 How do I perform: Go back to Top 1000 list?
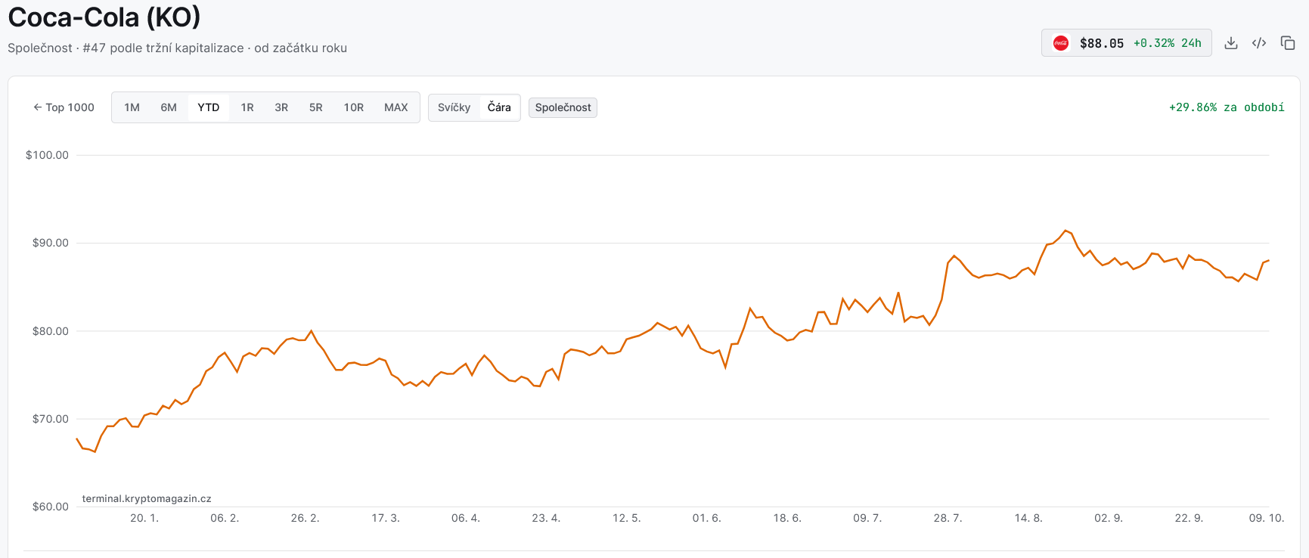click(x=64, y=107)
